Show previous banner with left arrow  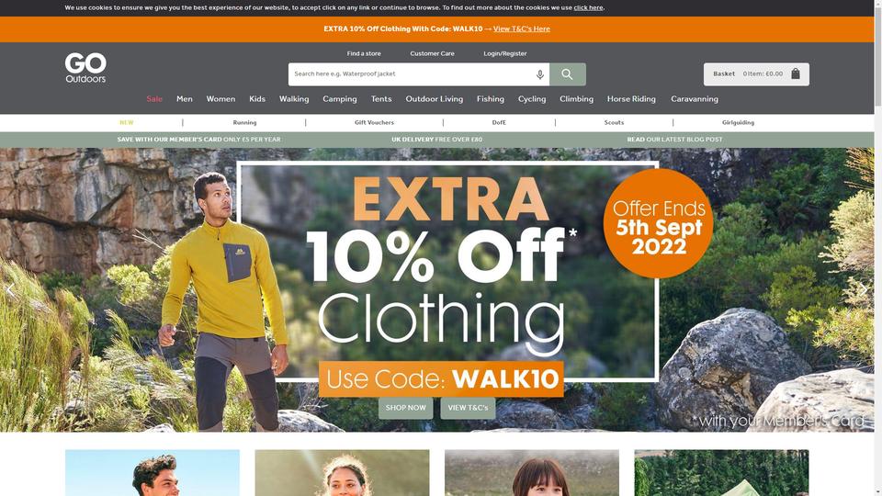10,290
